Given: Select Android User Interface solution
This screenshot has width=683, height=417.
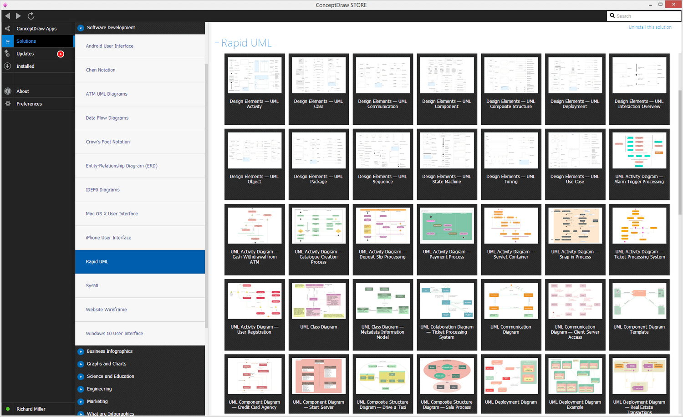Looking at the screenshot, I should (x=140, y=46).
